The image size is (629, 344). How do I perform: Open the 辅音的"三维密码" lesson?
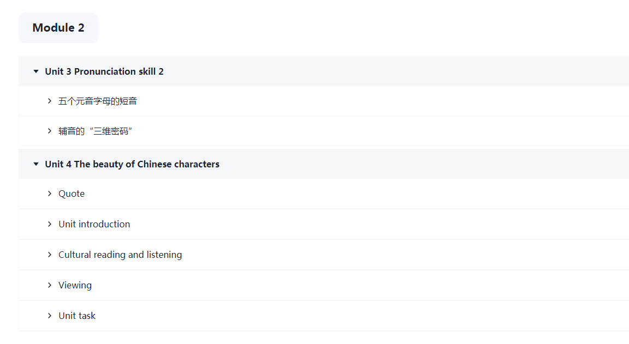(x=96, y=131)
